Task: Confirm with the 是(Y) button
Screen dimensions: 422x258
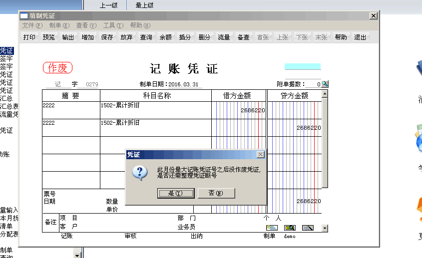Action: (x=176, y=193)
